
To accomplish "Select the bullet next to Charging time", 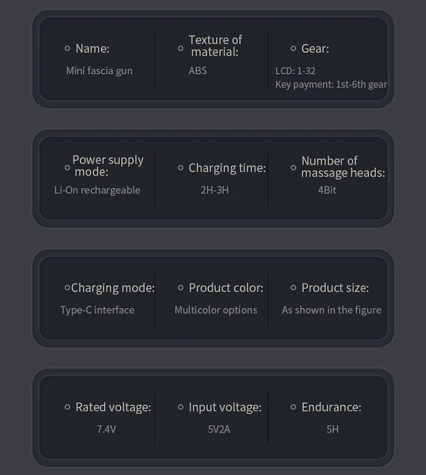I will tap(181, 168).
